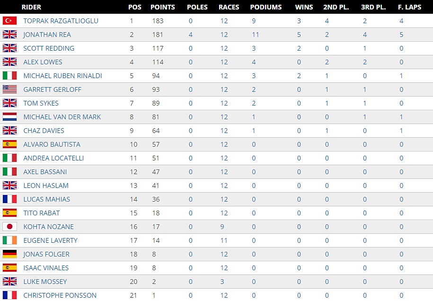Click the Netherlands flag beside Michael van der Mark
Image resolution: width=433 pixels, height=301 pixels.
(9, 117)
